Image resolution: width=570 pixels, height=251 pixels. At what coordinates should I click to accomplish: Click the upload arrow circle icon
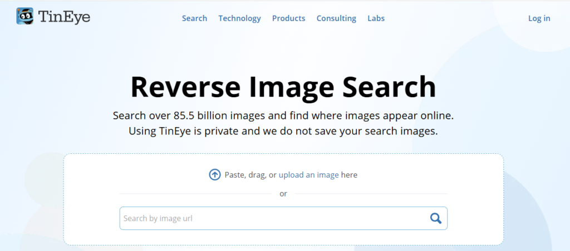(214, 175)
